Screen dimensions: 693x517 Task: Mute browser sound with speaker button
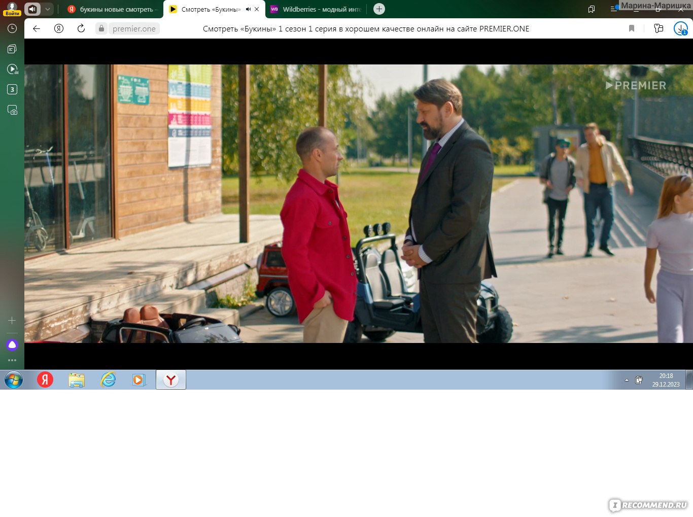click(32, 9)
